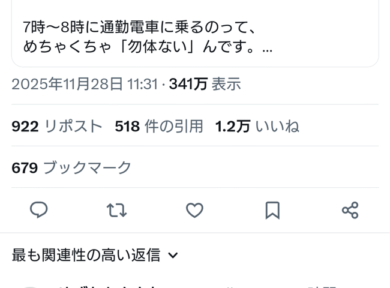Screen dimensions: 390x288
Task: Tap the repost arrows icon
Action: click(x=116, y=211)
